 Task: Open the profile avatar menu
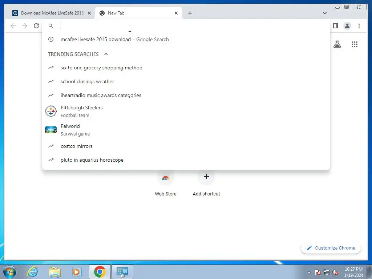coord(347,26)
